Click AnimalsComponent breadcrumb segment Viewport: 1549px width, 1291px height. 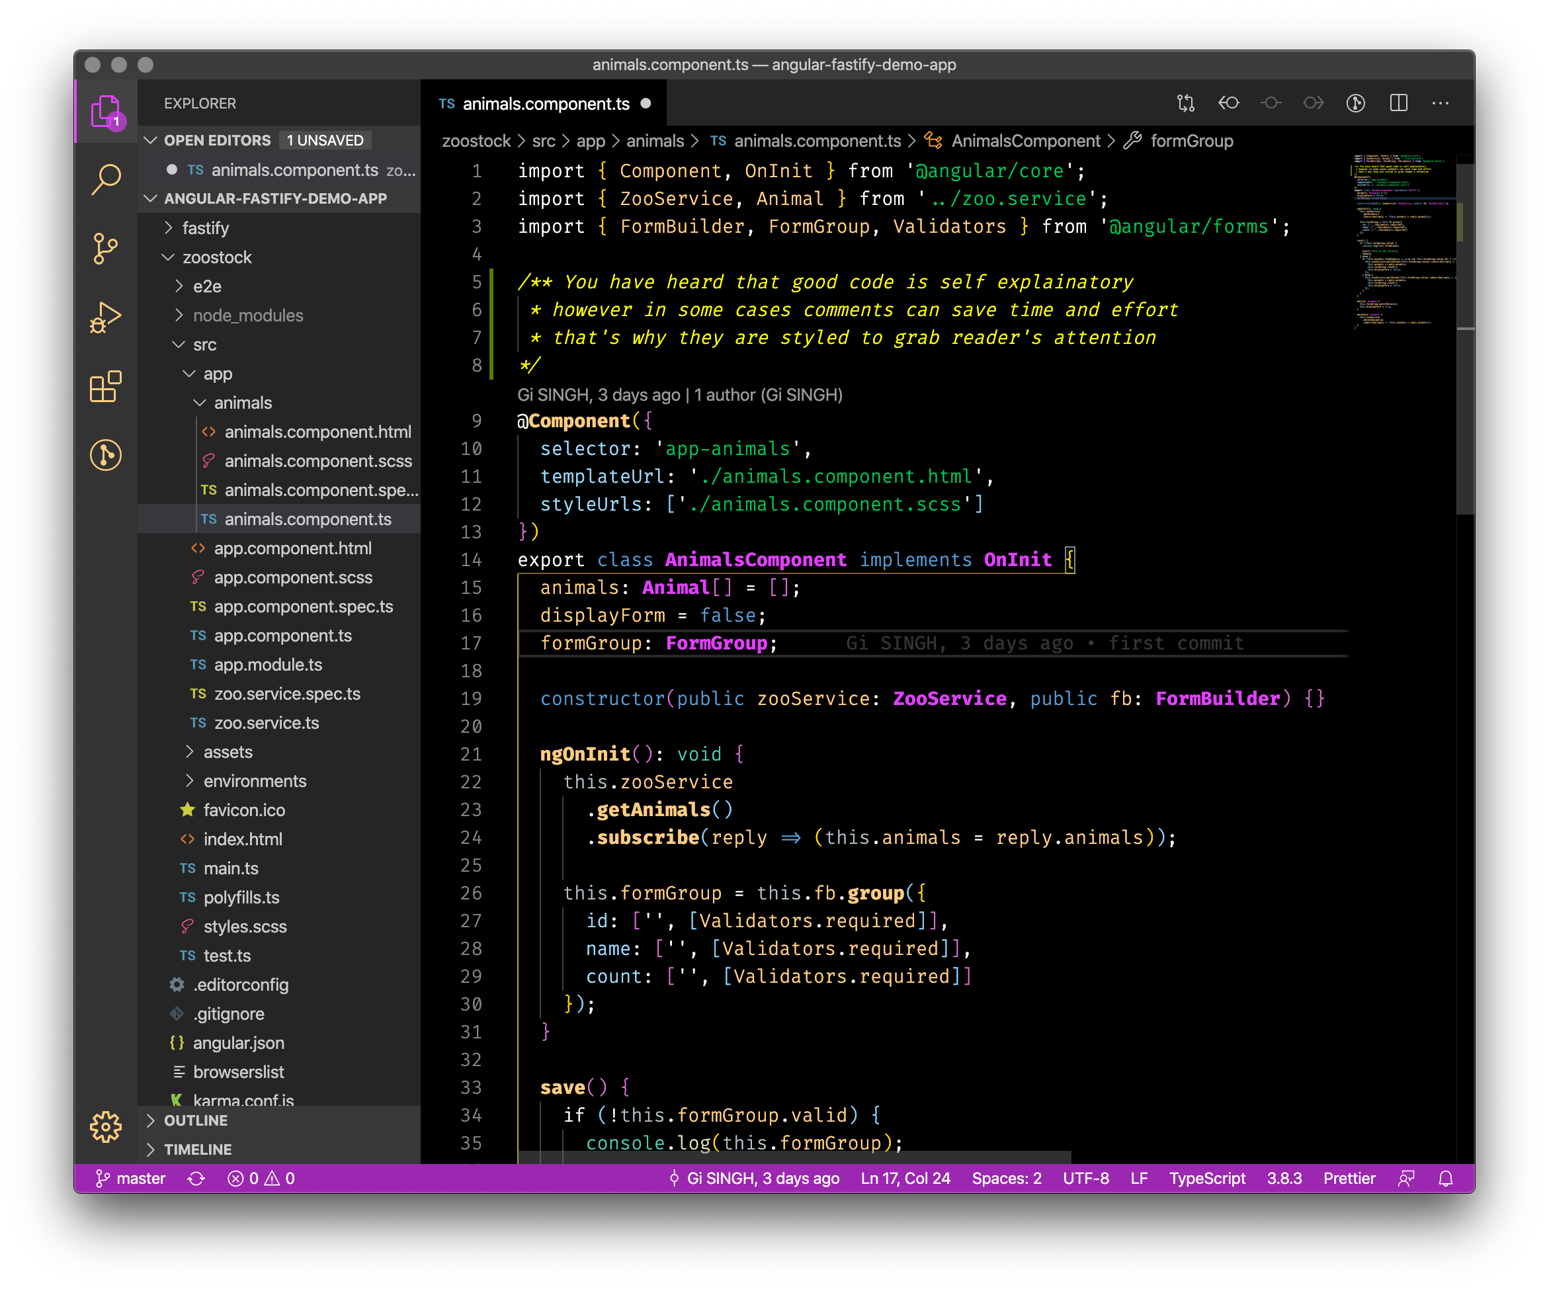1013,141
